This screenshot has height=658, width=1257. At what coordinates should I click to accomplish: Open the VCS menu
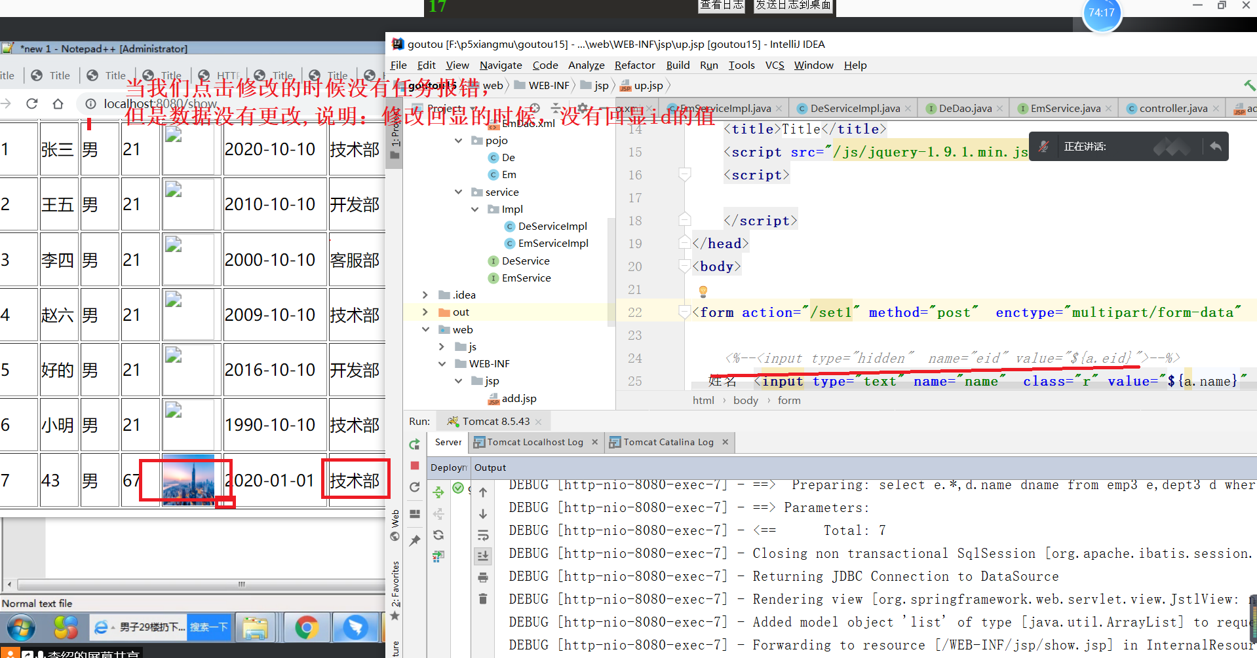775,65
